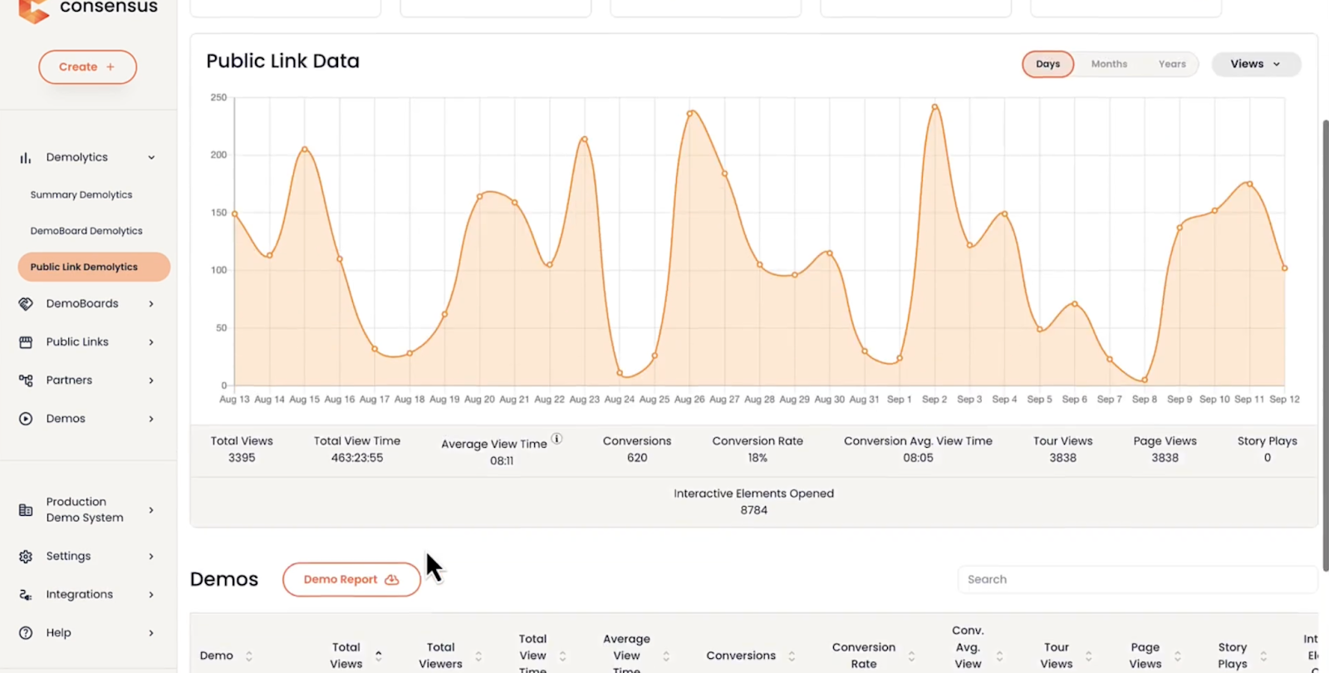Image resolution: width=1329 pixels, height=673 pixels.
Task: Sort table by the Demo column arrows
Action: pyautogui.click(x=248, y=656)
